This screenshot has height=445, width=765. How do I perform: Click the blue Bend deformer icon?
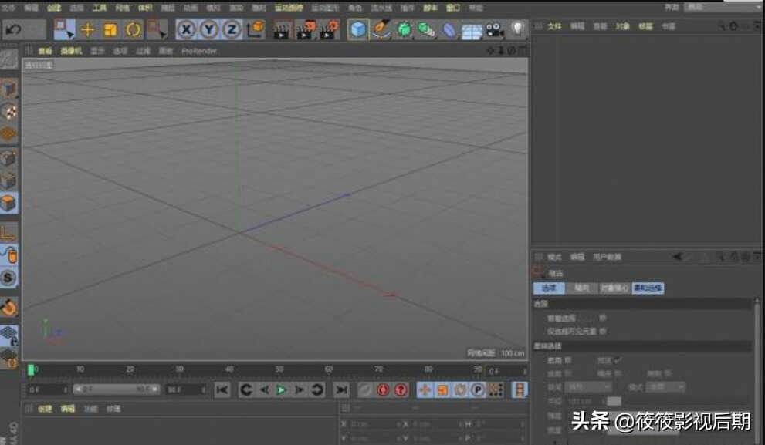pos(449,30)
